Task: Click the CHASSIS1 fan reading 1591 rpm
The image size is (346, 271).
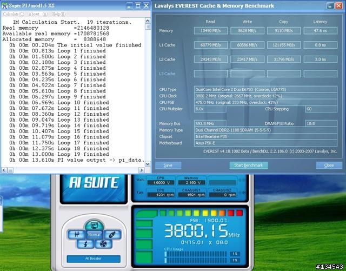Action: click(x=191, y=195)
